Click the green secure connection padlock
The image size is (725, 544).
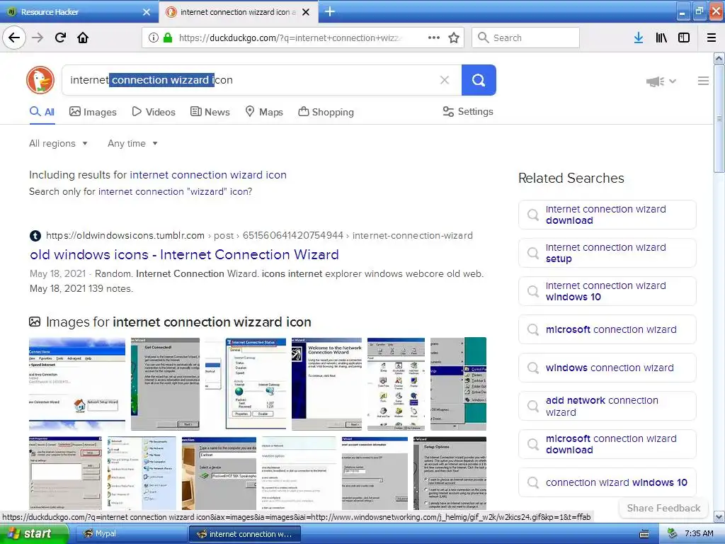(x=168, y=38)
